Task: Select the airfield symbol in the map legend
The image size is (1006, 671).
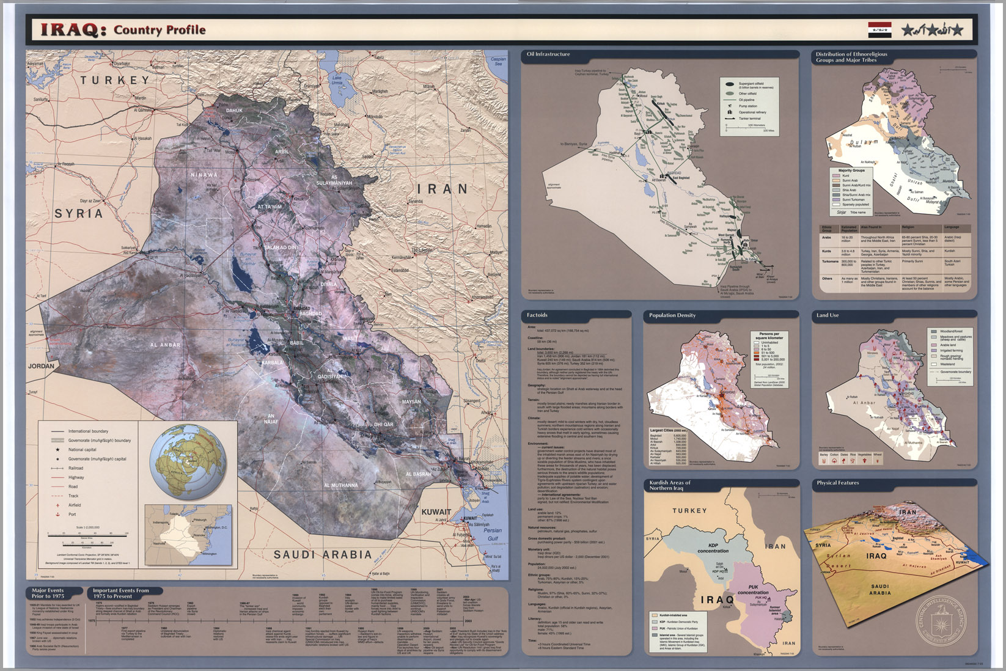Action: [x=57, y=505]
